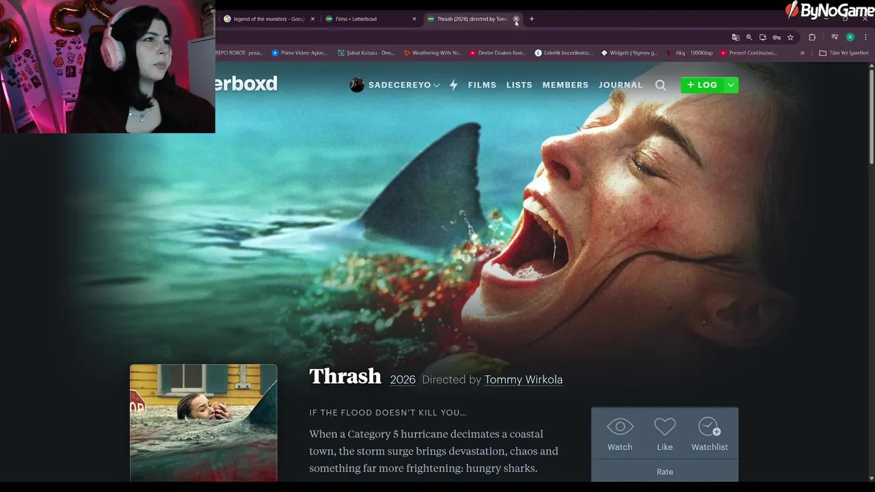Open the Letterboxd search magnifier
This screenshot has width=875, height=492.
click(660, 85)
